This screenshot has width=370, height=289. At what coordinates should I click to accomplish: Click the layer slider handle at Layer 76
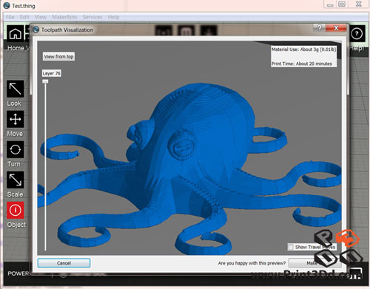click(x=45, y=81)
